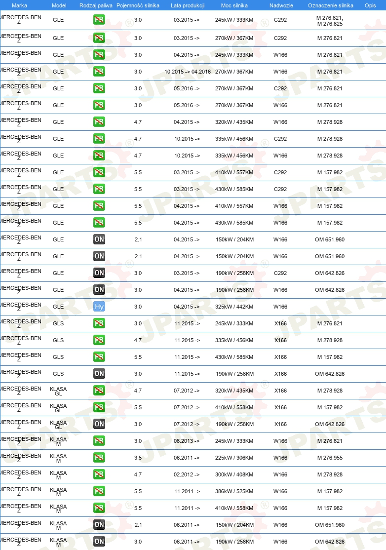The height and width of the screenshot is (550, 386).
Task: Select capacity '4.7' in the GLS row
Action: tap(138, 340)
